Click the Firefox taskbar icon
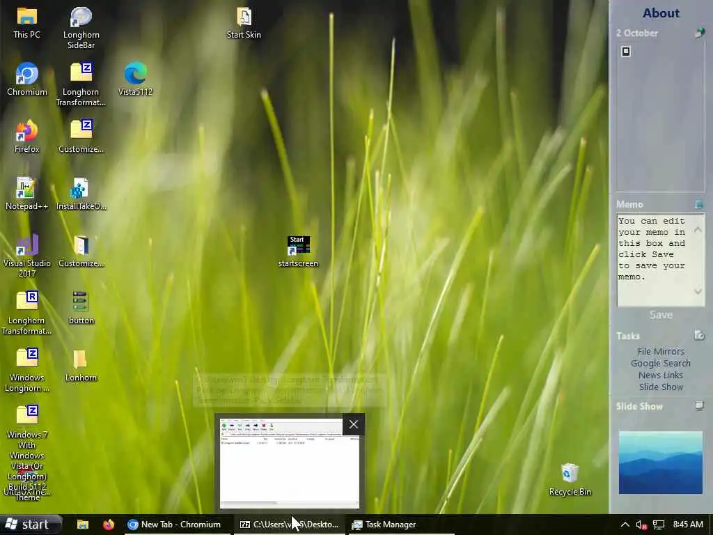This screenshot has height=535, width=713. [x=108, y=525]
